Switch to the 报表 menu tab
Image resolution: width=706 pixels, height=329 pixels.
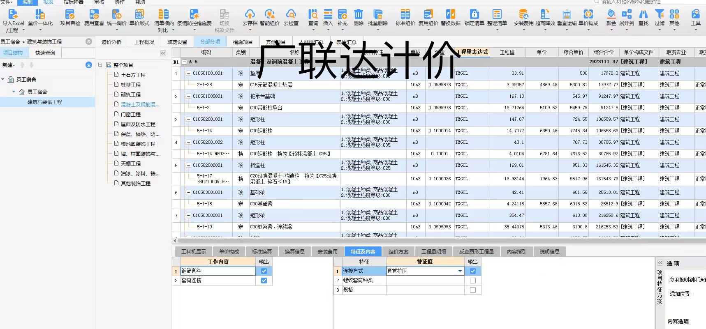(x=48, y=2)
